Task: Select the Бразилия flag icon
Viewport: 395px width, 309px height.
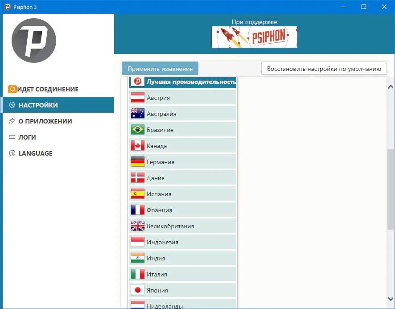Action: (x=137, y=130)
